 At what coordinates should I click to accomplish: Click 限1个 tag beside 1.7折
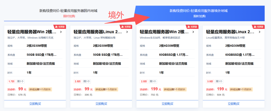[21, 81]
